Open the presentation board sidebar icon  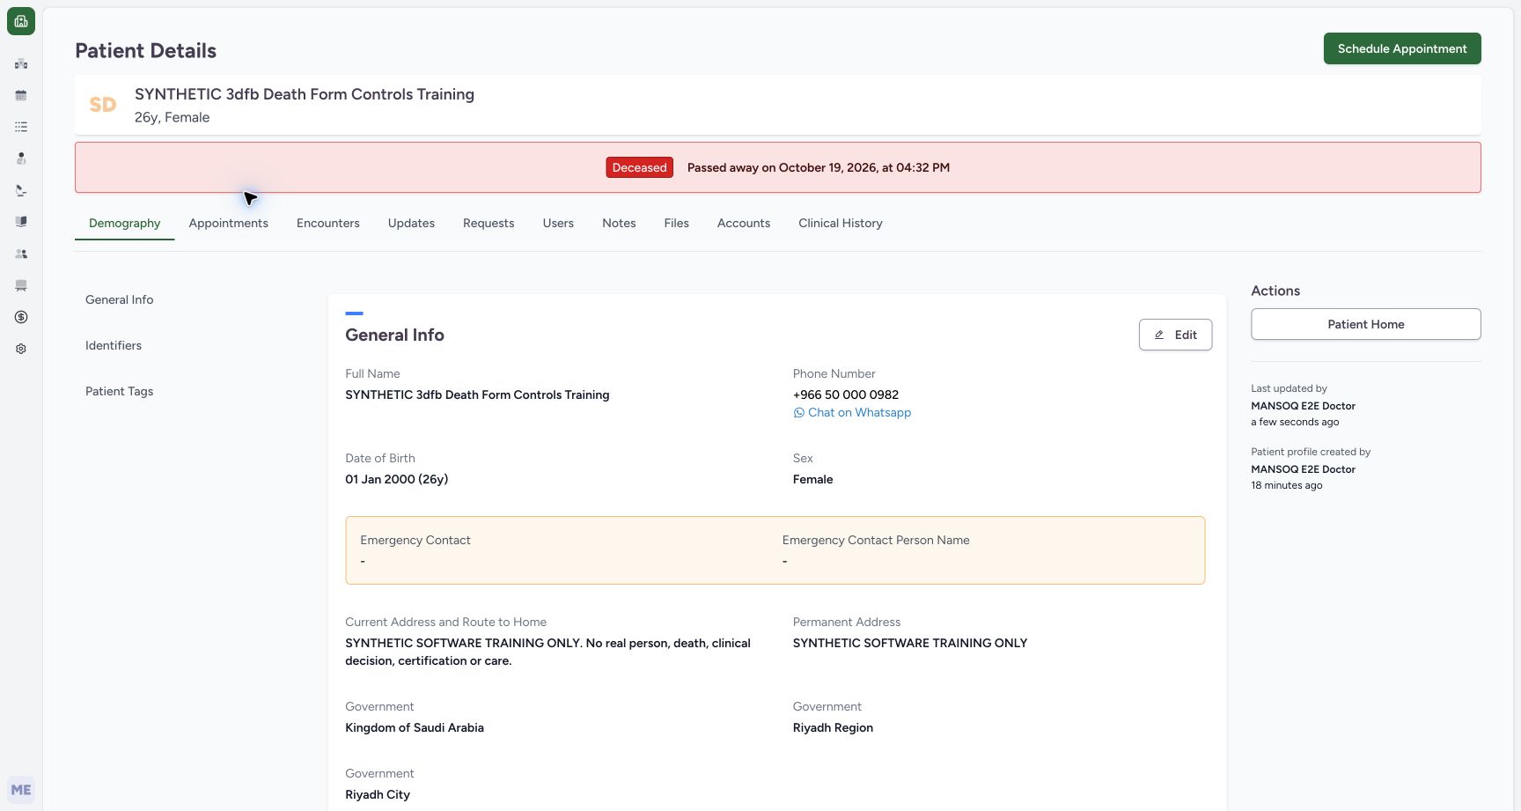pyautogui.click(x=21, y=285)
